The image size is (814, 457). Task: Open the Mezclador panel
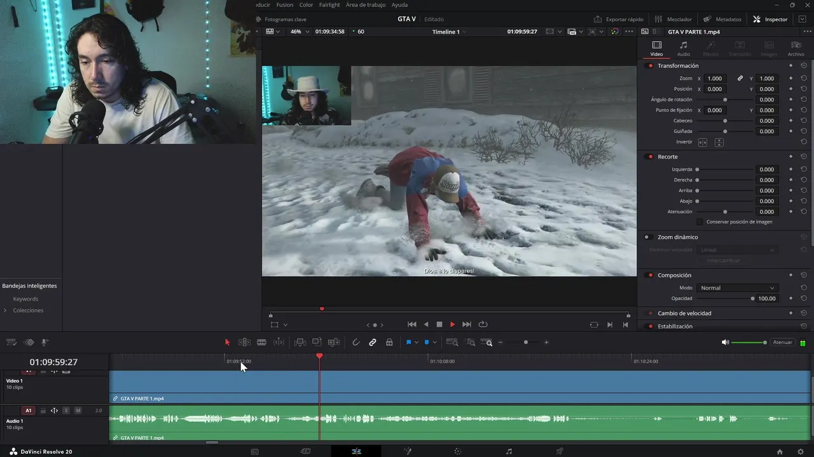(673, 19)
